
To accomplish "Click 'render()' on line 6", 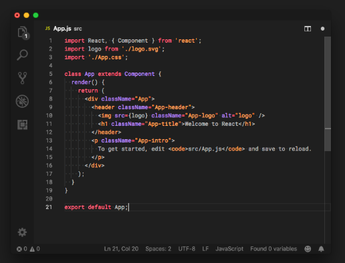I will 84,83.
